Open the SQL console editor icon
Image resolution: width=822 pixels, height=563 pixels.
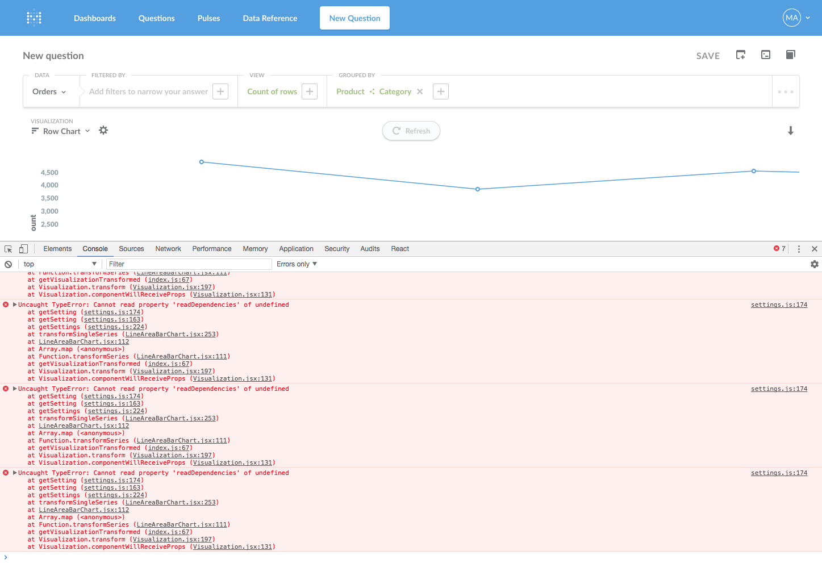point(766,55)
